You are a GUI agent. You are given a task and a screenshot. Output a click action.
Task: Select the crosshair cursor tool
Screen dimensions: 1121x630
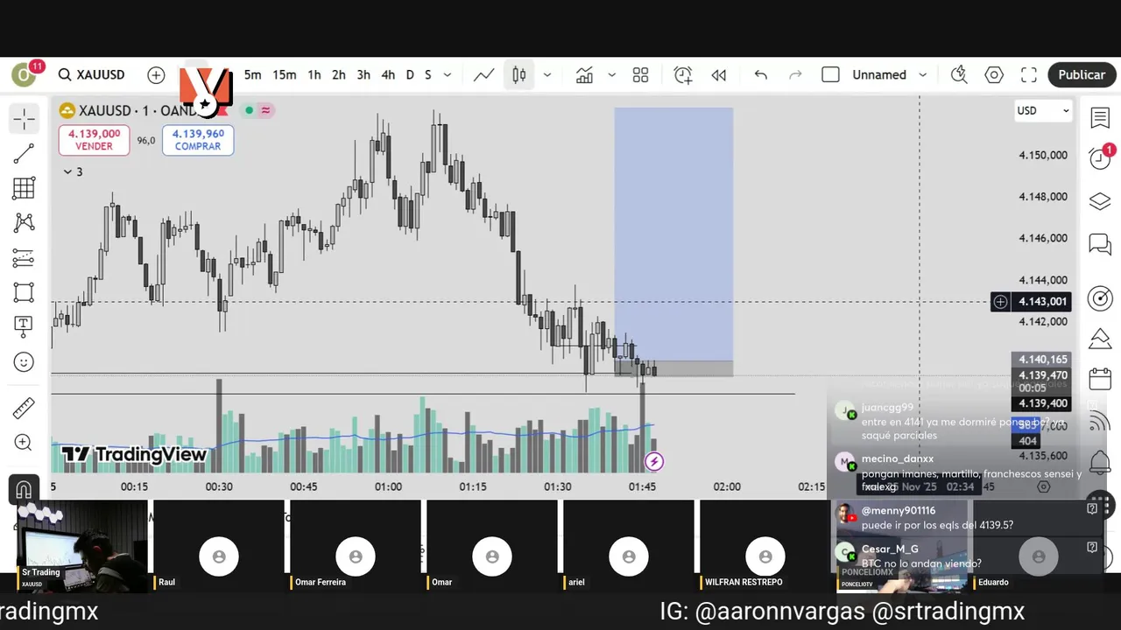coord(24,118)
